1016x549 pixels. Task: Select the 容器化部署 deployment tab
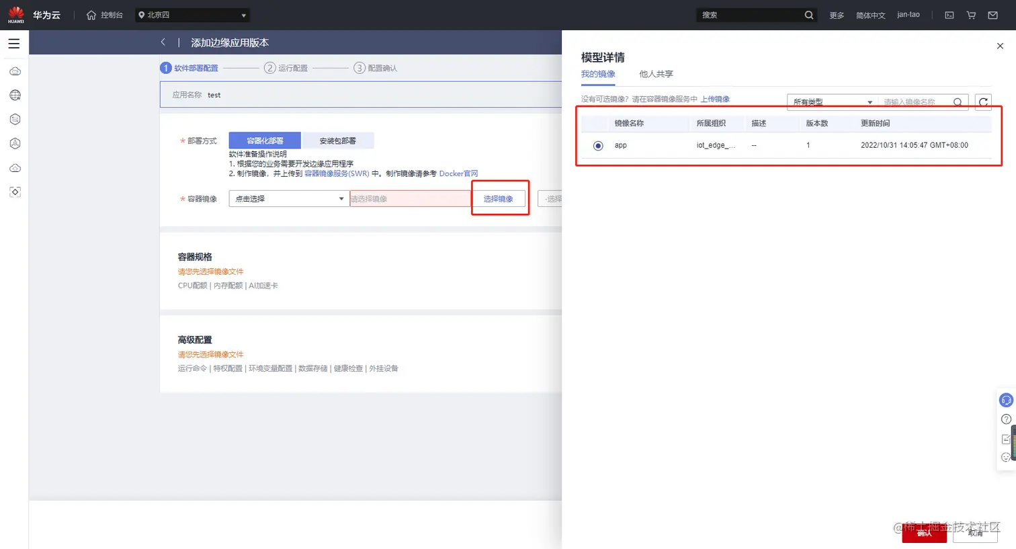click(265, 140)
